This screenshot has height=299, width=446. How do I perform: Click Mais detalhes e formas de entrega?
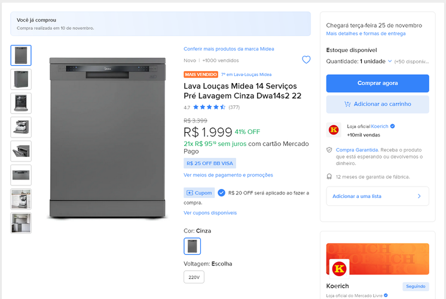365,34
